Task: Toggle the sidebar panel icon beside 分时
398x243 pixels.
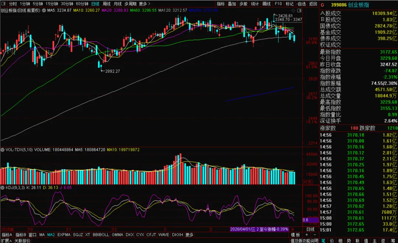Action: (x=4, y=4)
